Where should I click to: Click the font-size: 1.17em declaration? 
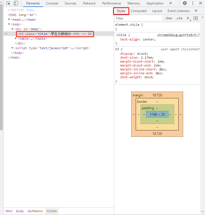click(x=137, y=58)
